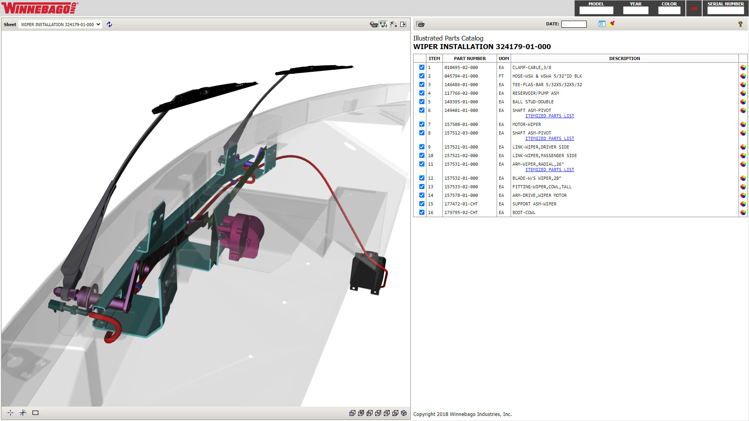Click description LINK-WIPER,PASSENGER SIDE
The height and width of the screenshot is (421, 749).
click(x=545, y=156)
